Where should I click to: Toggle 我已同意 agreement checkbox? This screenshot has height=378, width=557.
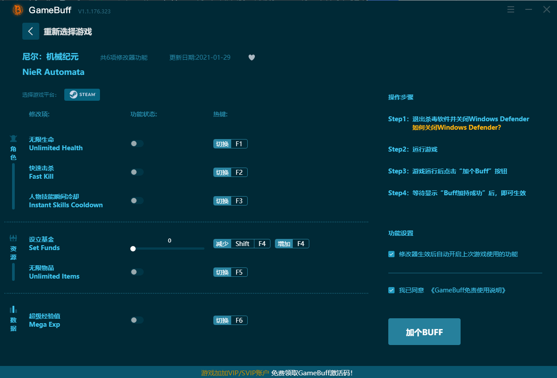tap(391, 290)
